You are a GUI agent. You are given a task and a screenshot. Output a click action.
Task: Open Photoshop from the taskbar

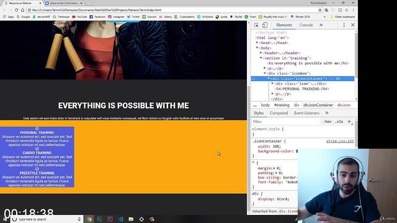[100, 219]
